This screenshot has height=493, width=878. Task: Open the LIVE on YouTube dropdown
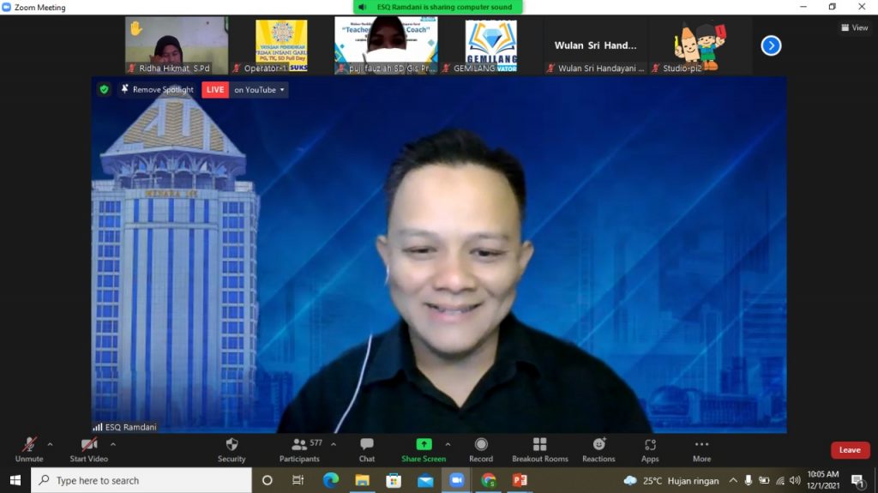coord(259,89)
